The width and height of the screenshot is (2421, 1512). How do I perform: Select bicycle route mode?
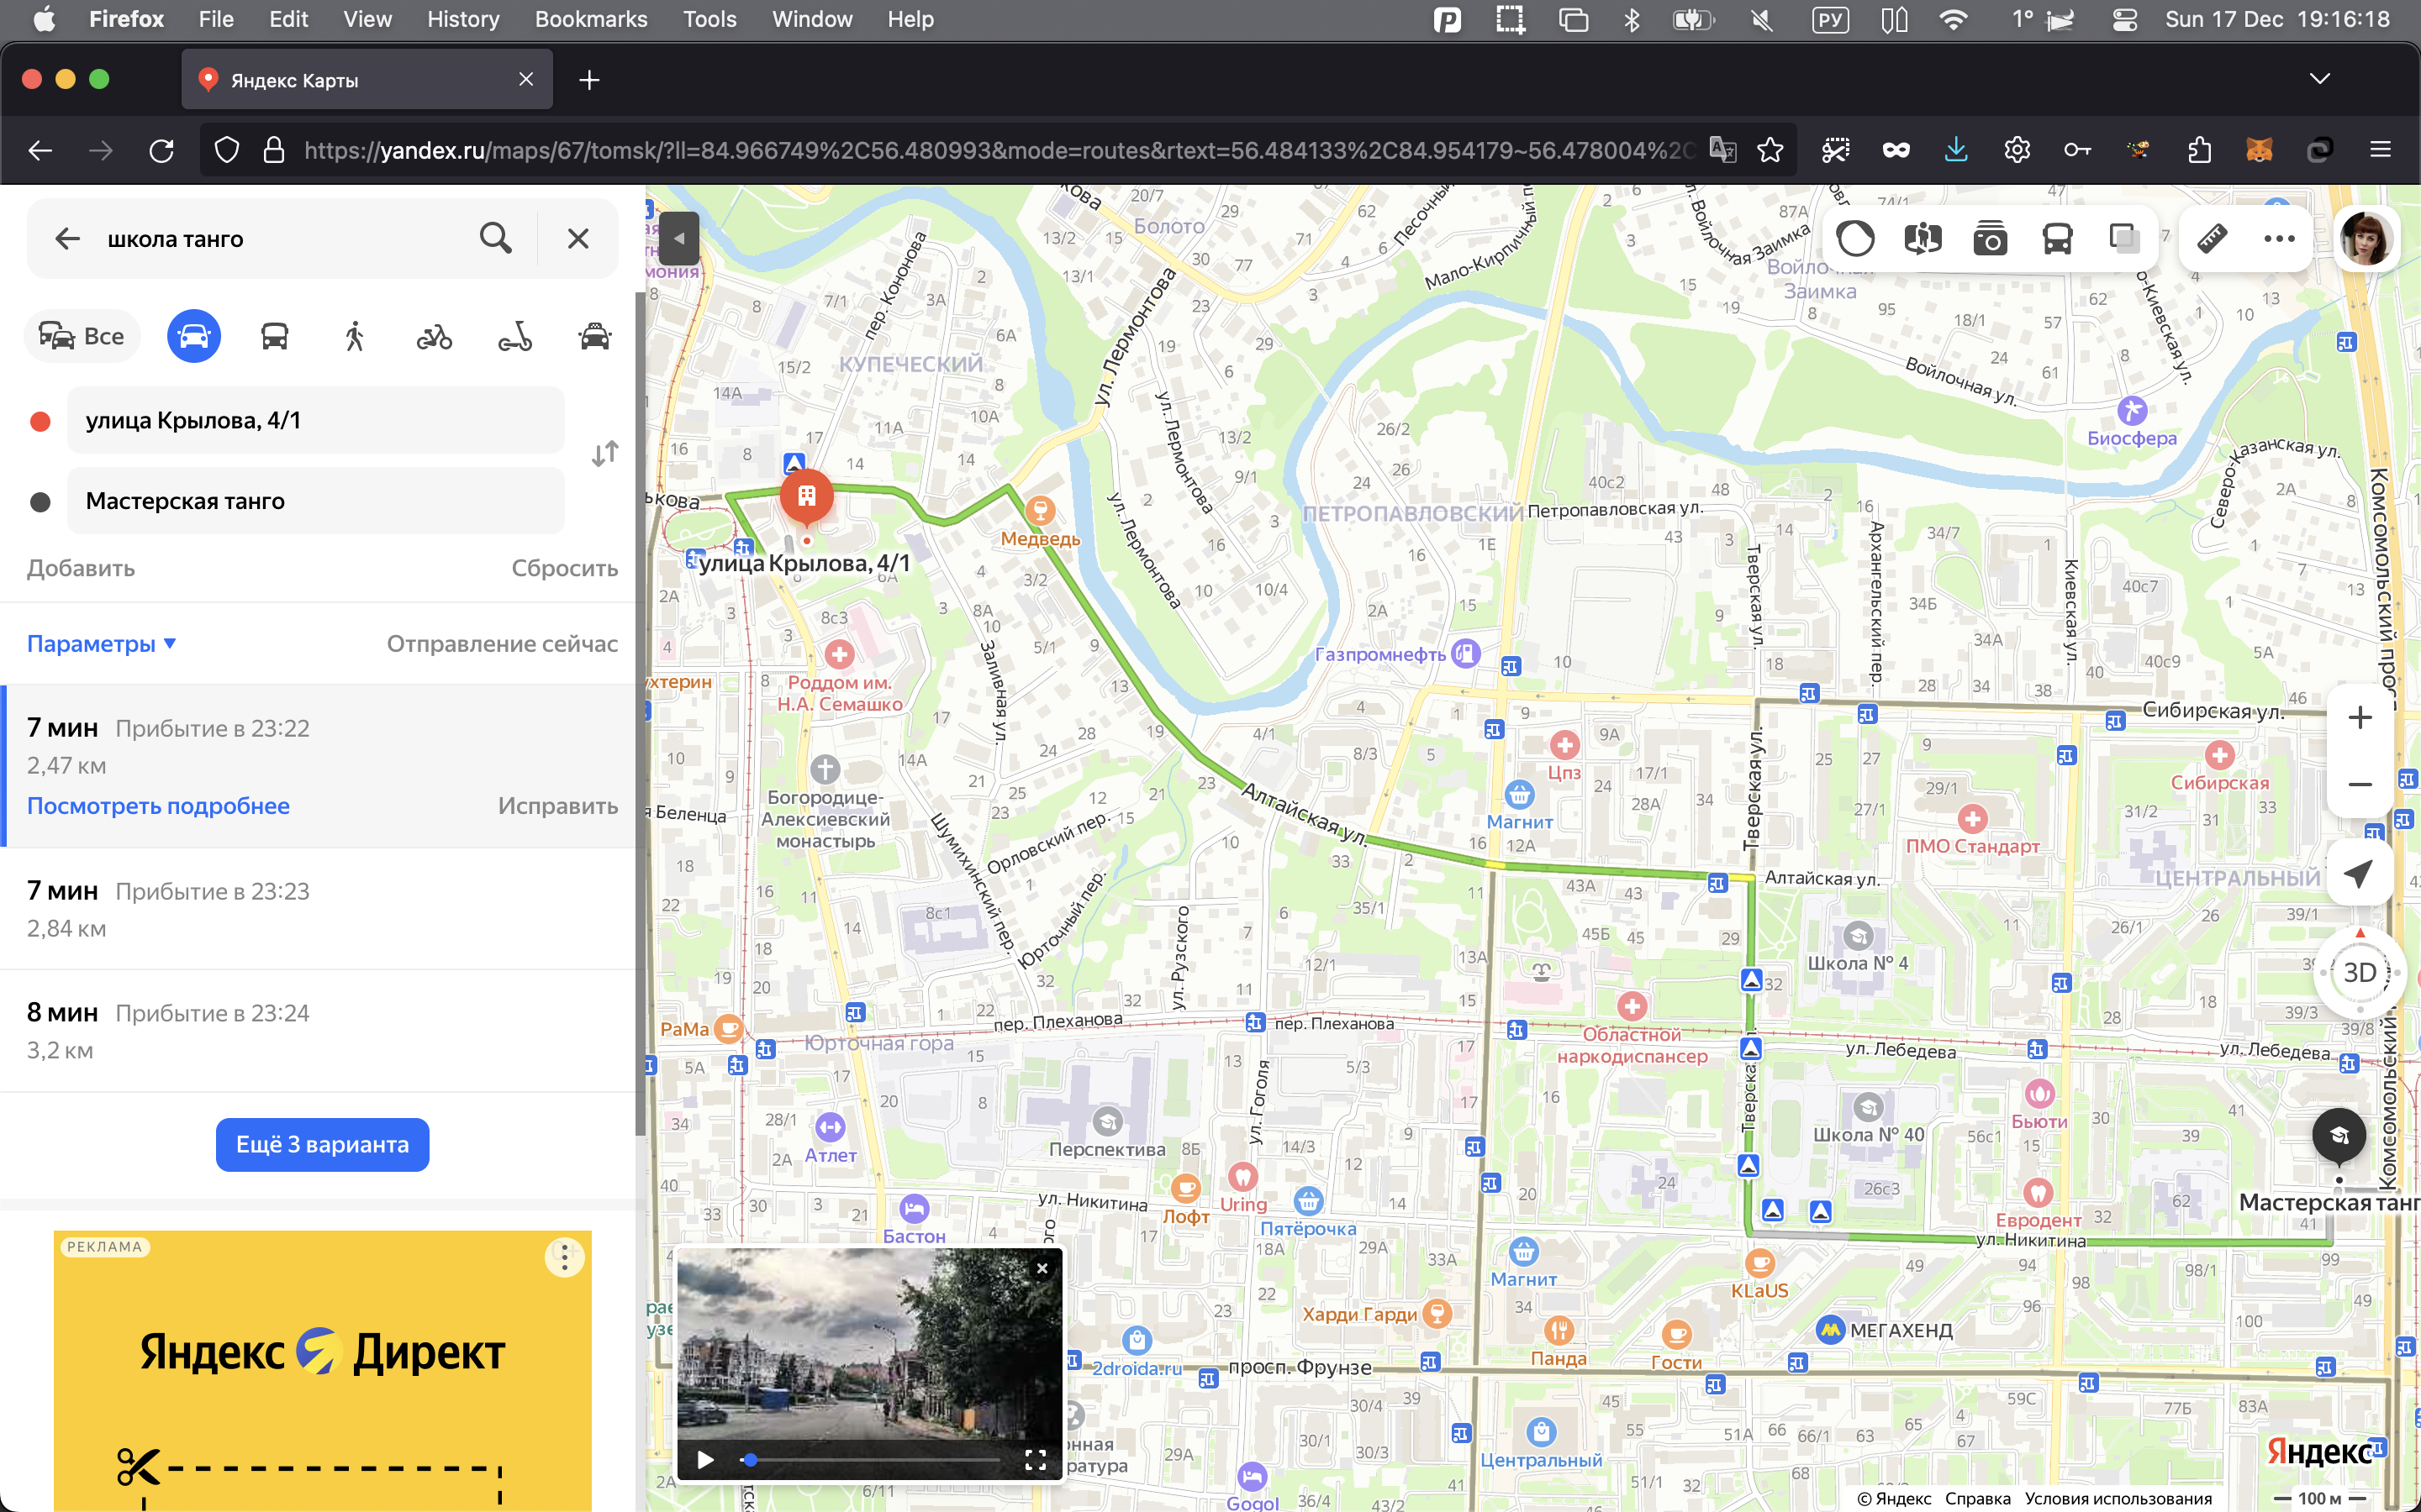[x=434, y=337]
